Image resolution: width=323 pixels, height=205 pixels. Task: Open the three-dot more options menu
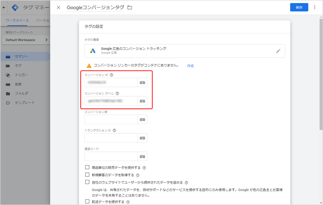pos(315,7)
